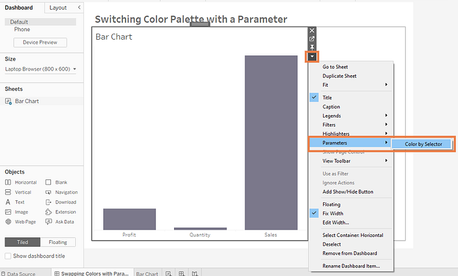Select the Web Page object
The image size is (458, 276).
point(20,222)
